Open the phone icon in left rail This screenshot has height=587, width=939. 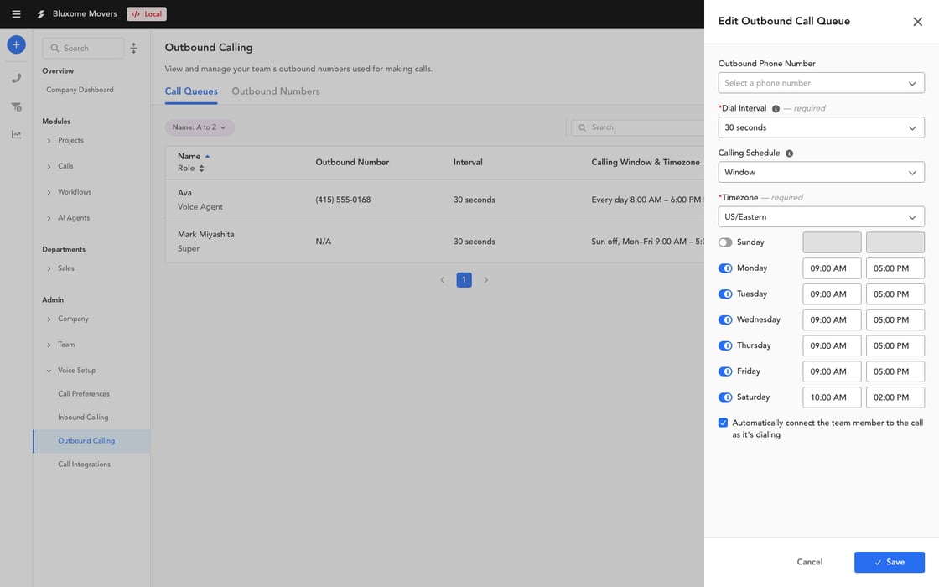click(16, 78)
